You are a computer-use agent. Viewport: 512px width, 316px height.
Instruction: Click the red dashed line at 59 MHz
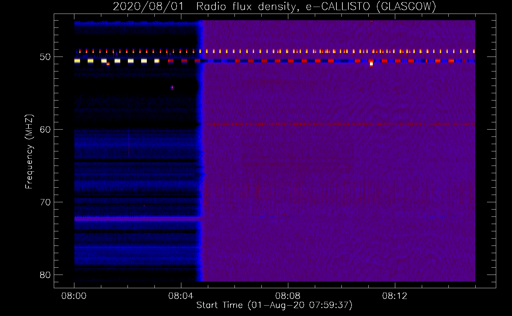341,124
